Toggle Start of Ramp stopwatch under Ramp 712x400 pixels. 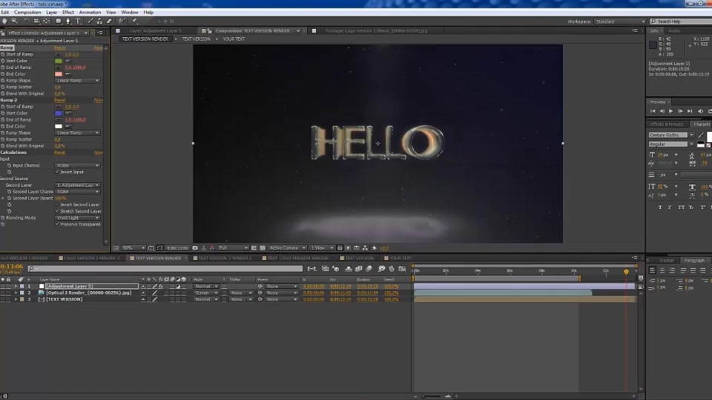pos(3,54)
